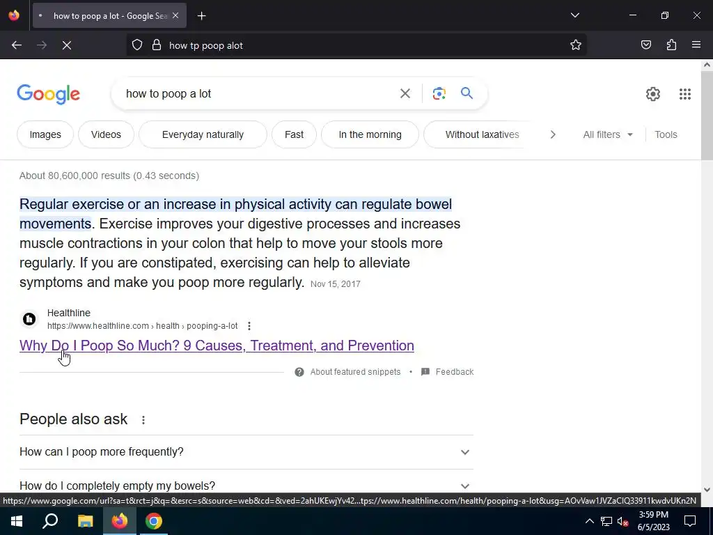This screenshot has height=535, width=713.
Task: Select the Fast filter chip
Action: pos(294,134)
